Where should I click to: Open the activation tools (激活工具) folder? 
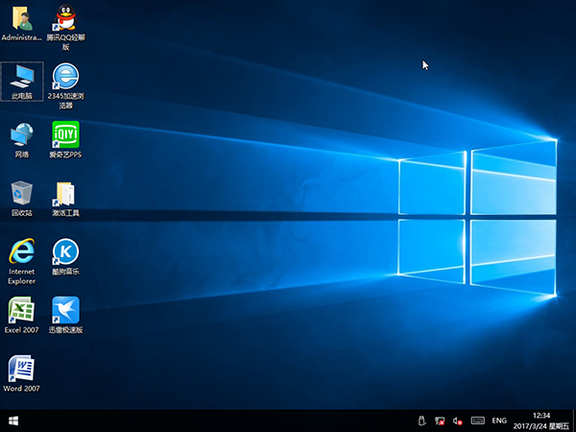coord(65,193)
